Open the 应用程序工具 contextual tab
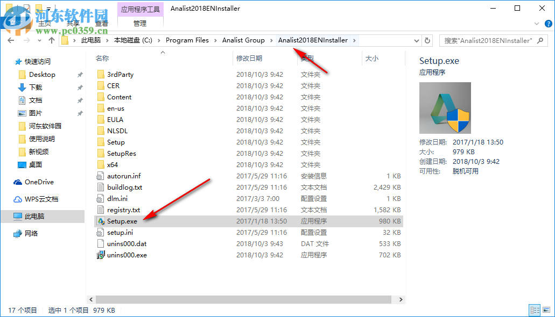This screenshot has height=317, width=555. (x=140, y=9)
